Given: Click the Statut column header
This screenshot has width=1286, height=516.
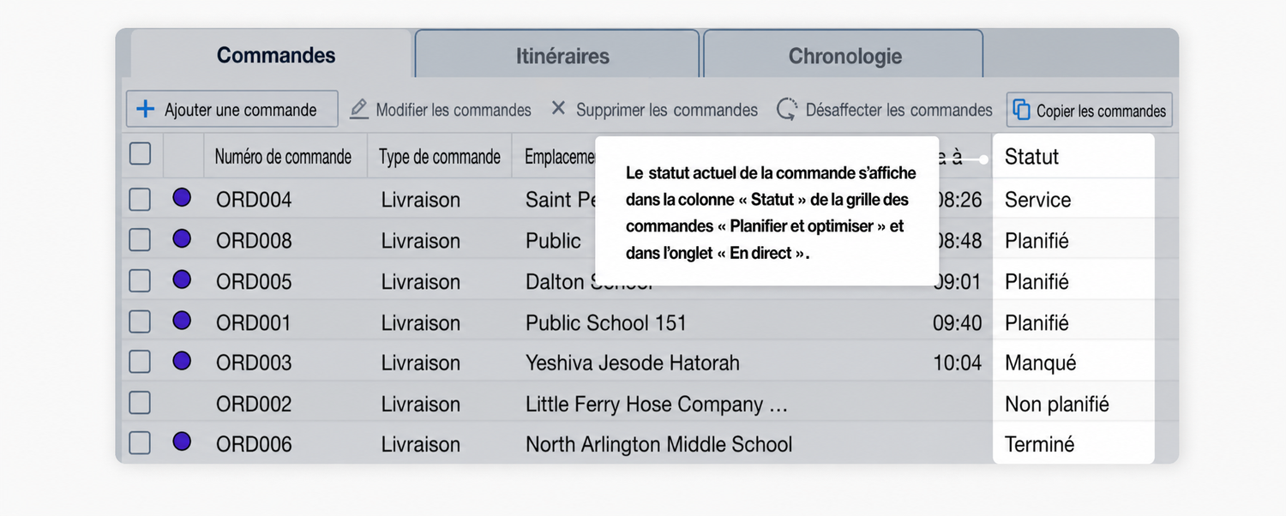Looking at the screenshot, I should point(1031,157).
